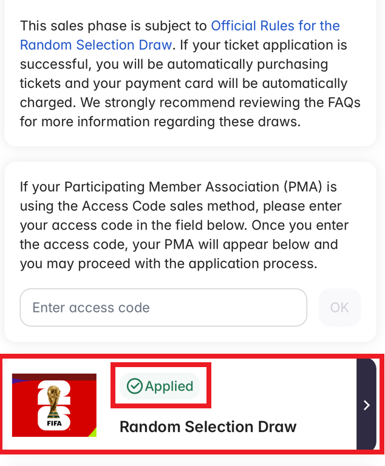Click the FIFA World Cup 26 thumbnail
This screenshot has width=385, height=466.
(x=54, y=405)
